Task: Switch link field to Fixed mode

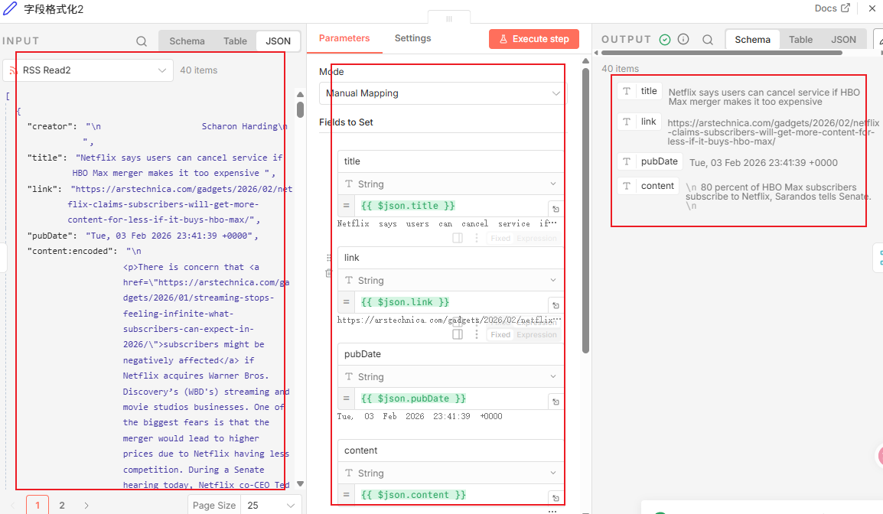Action: pyautogui.click(x=500, y=334)
